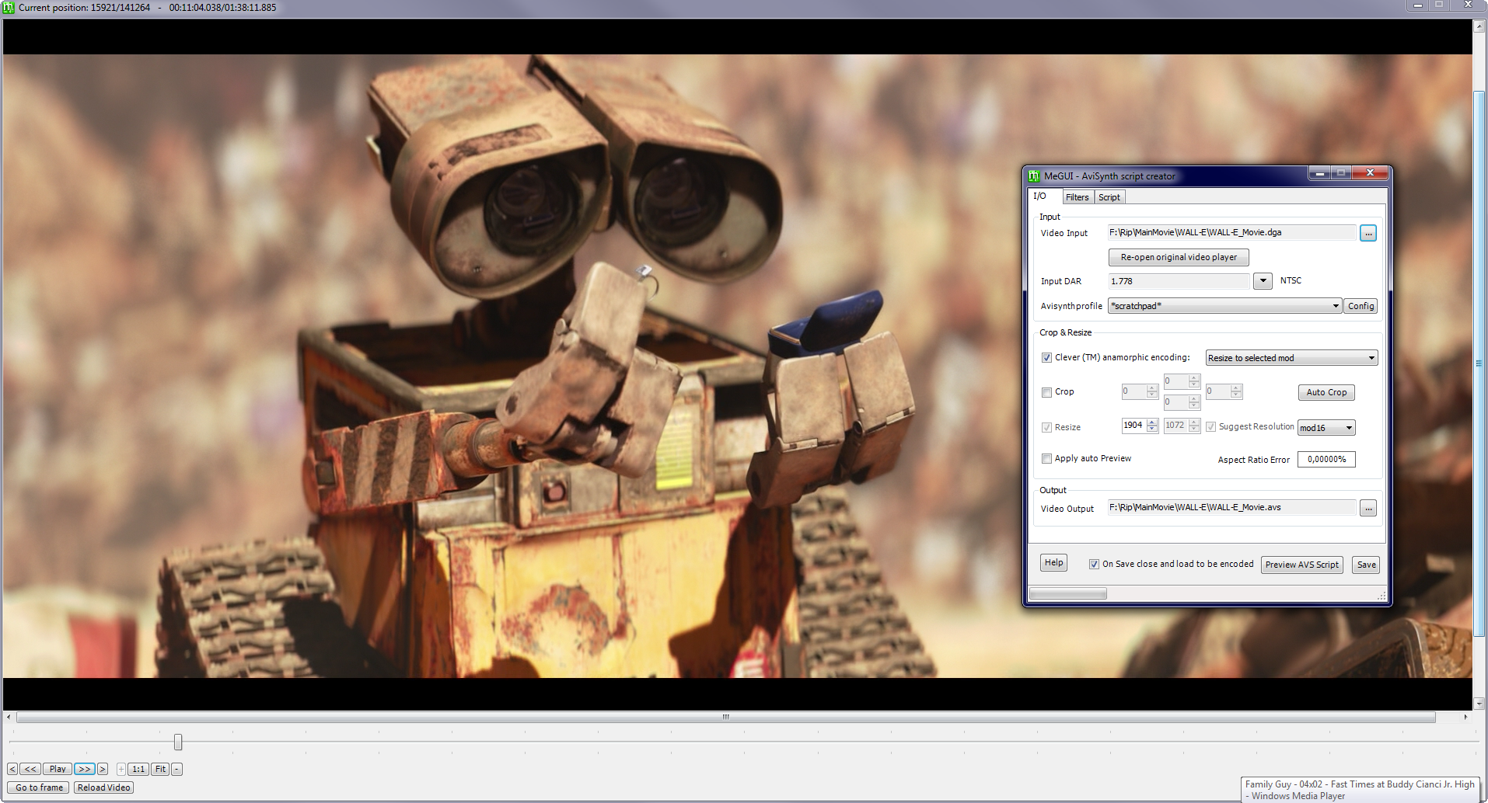Click the video position slider handle
The height and width of the screenshot is (803, 1488).
point(178,742)
